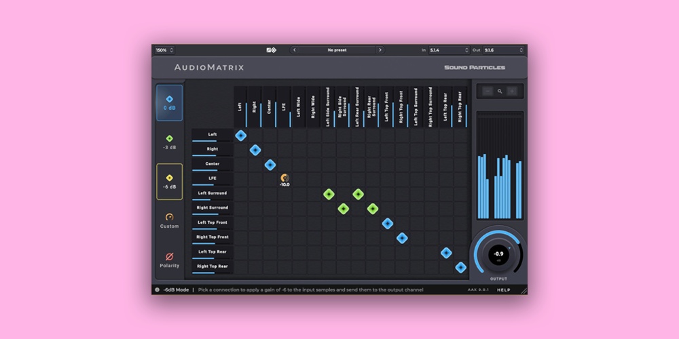Click the info icon beside -6dB Mode

(x=158, y=290)
